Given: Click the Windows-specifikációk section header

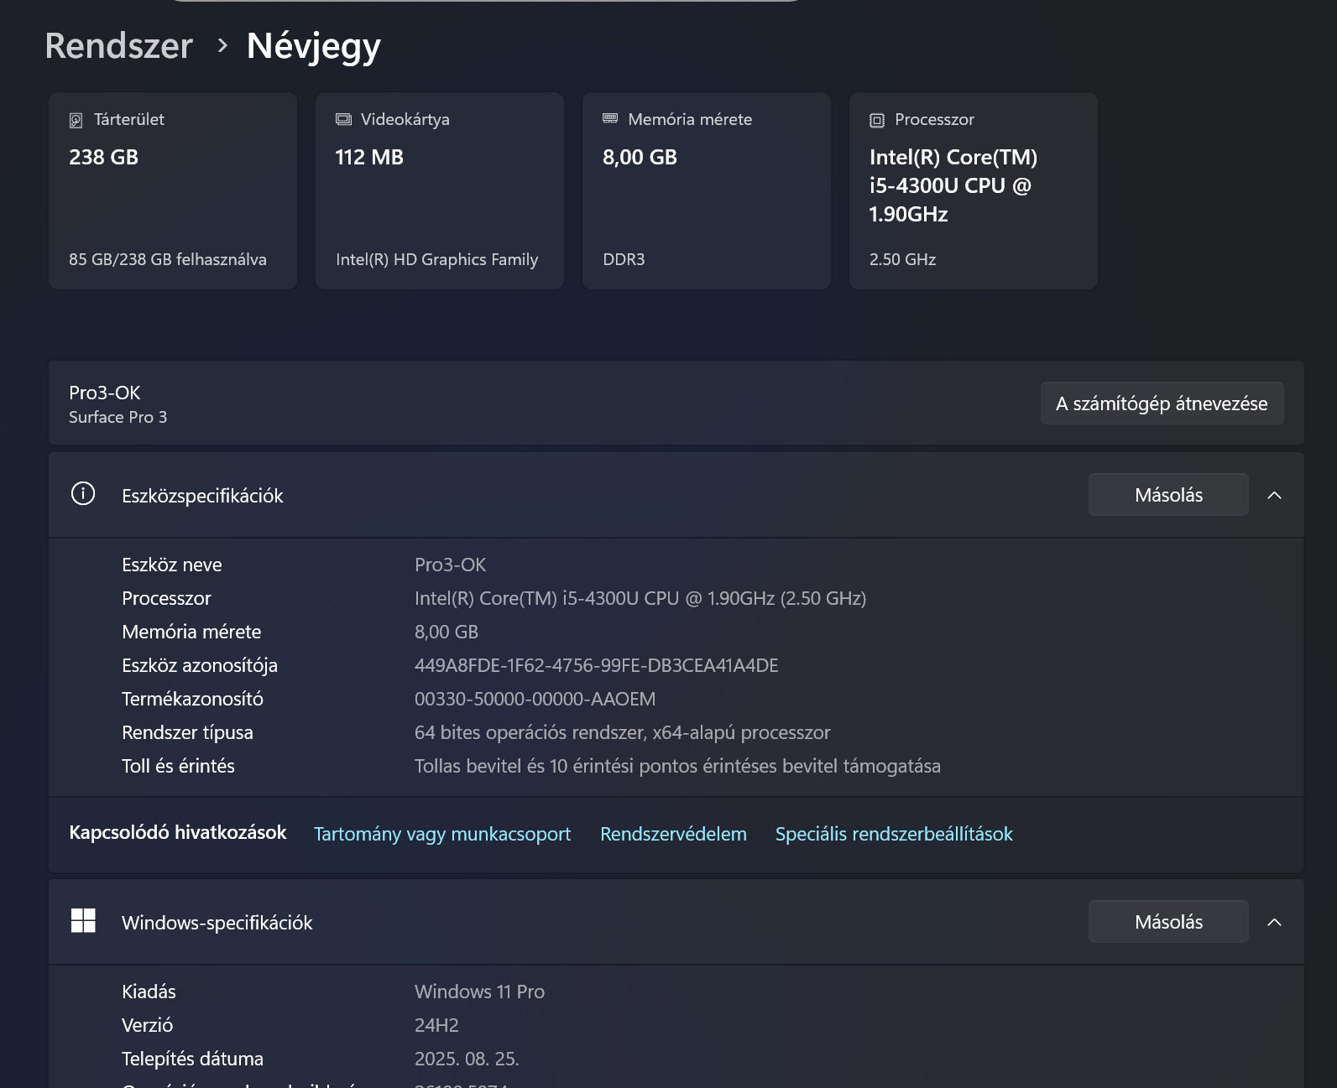Looking at the screenshot, I should coord(676,922).
